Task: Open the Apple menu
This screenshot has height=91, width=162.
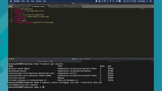Action: click(11, 1)
